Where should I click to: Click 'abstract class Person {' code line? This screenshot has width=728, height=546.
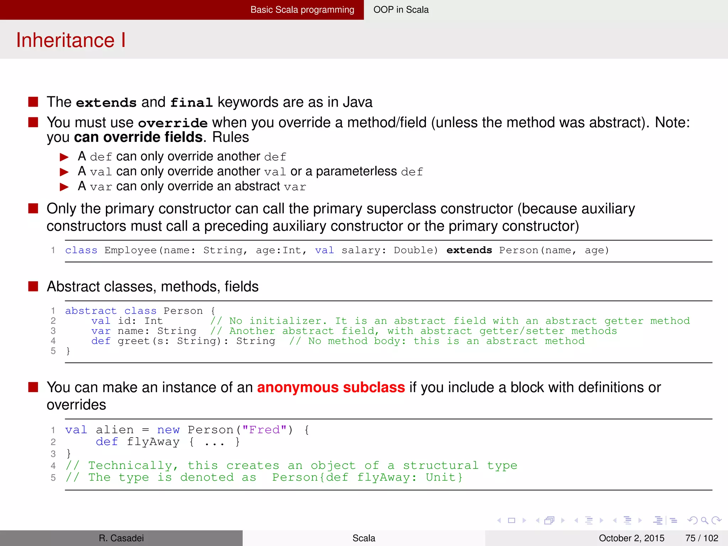tap(140, 311)
